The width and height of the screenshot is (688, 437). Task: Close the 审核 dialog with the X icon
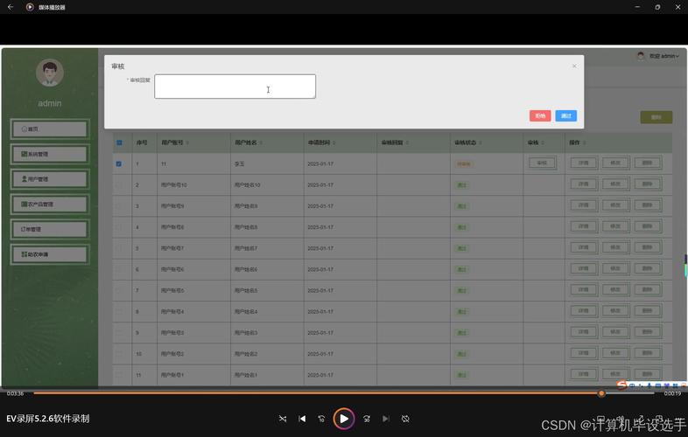pyautogui.click(x=574, y=66)
